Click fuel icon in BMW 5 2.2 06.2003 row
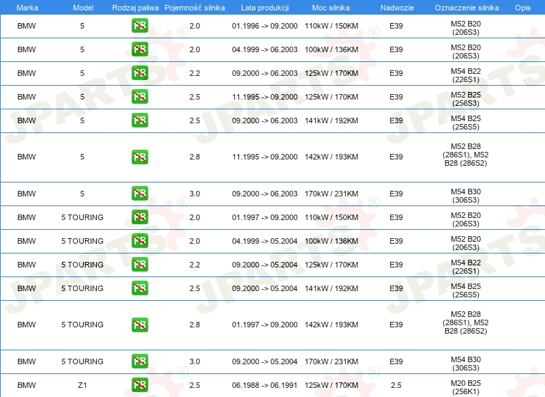This screenshot has width=545, height=397. tap(139, 73)
